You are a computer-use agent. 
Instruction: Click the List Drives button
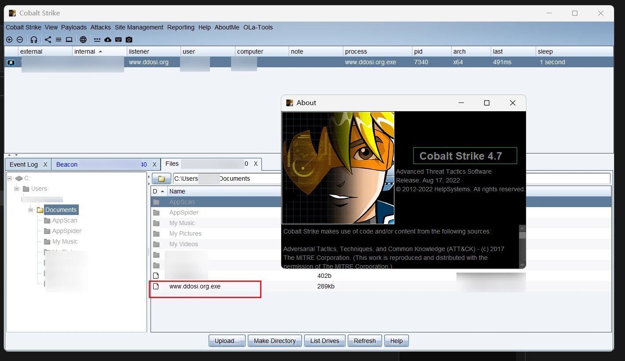coord(325,341)
